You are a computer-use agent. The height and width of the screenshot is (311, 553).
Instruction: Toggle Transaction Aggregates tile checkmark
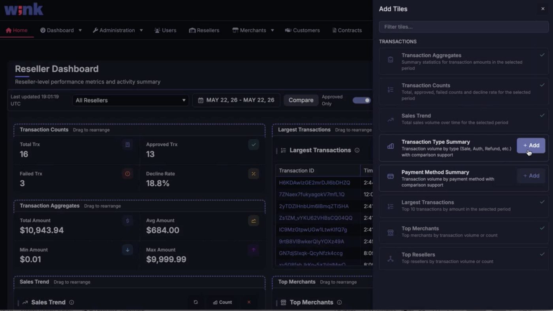click(542, 55)
